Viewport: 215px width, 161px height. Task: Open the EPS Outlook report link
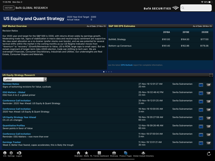pos(127,65)
